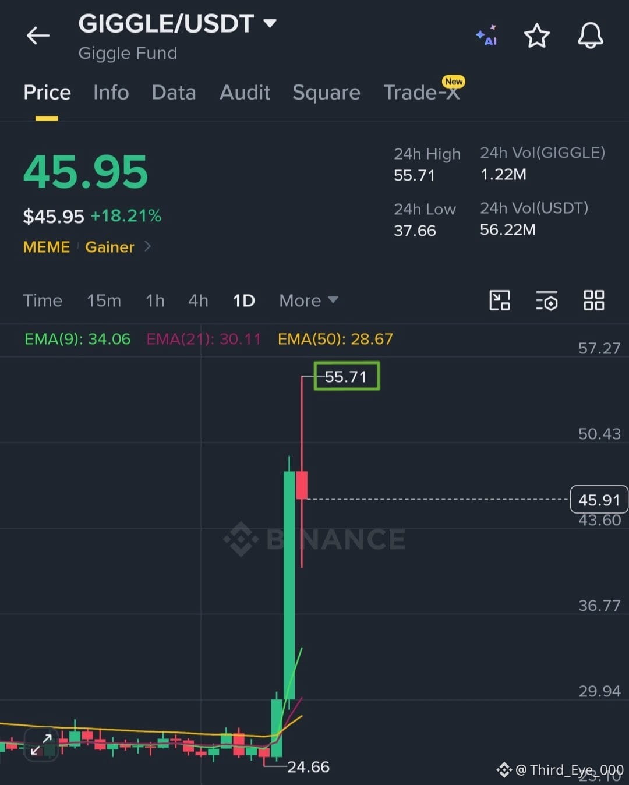
Task: Add GIGGLE/USDT to favorites star
Action: tap(536, 36)
